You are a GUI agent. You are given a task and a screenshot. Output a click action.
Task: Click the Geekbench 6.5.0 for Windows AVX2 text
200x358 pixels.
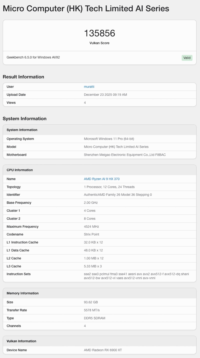tap(33, 57)
